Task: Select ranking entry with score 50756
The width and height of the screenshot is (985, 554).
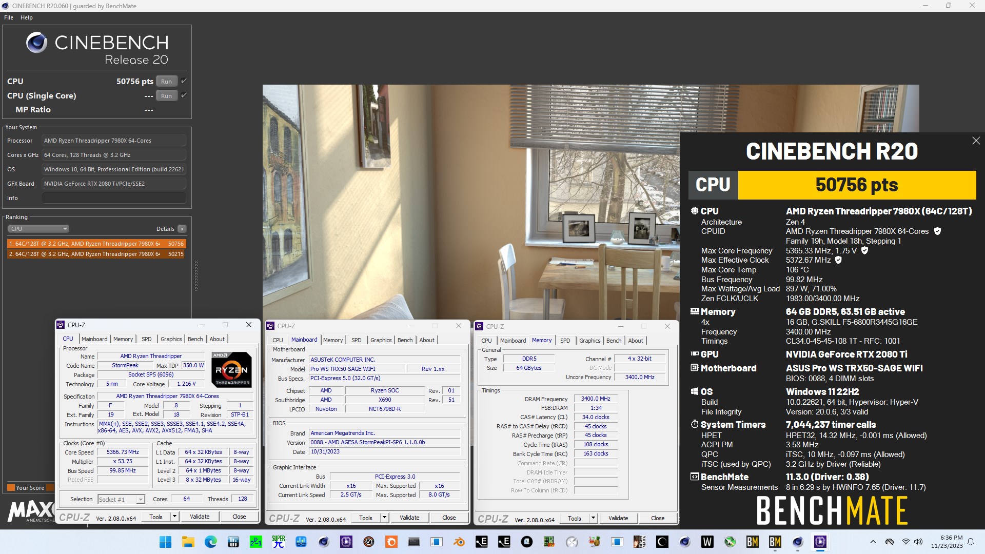Action: [96, 244]
